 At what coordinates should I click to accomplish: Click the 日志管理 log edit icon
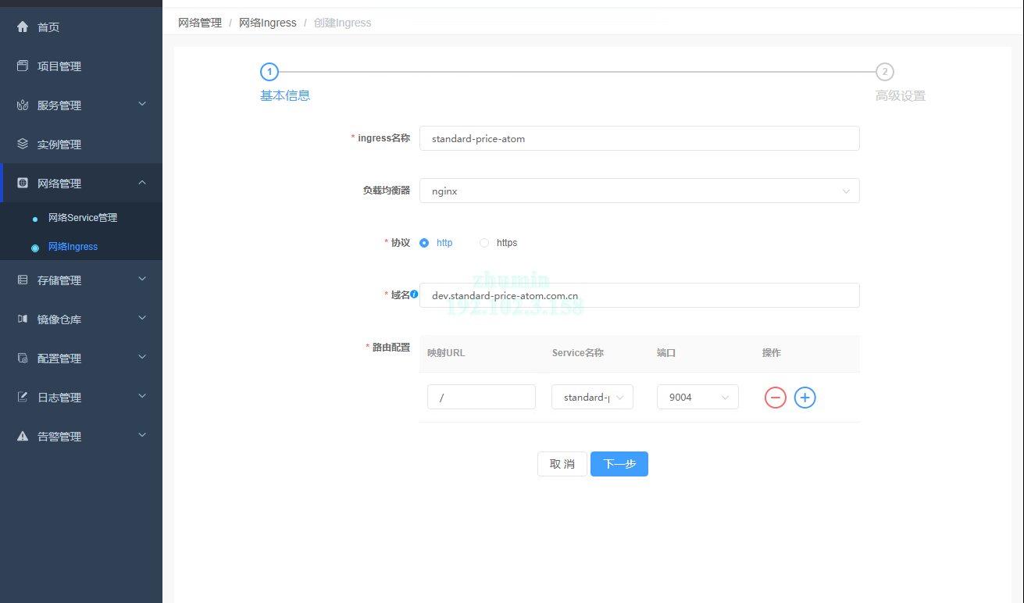pos(23,397)
